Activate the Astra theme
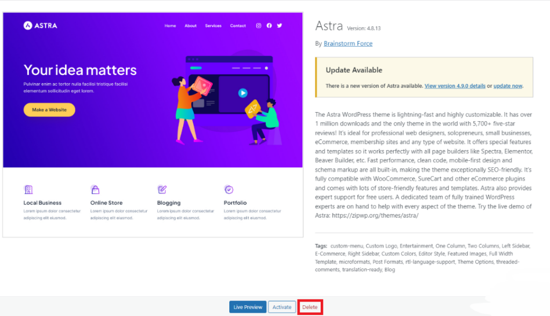The height and width of the screenshot is (316, 550). (281, 307)
